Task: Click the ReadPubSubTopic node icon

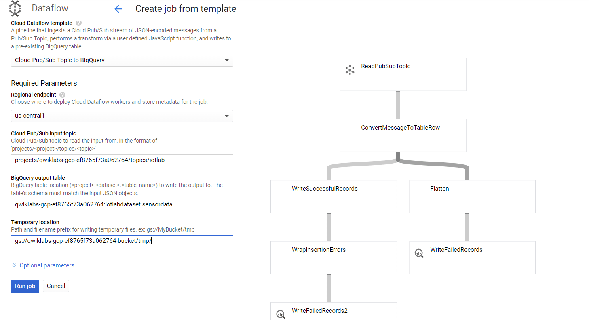Action: pos(350,69)
